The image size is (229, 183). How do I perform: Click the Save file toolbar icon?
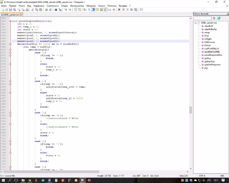click(10, 10)
